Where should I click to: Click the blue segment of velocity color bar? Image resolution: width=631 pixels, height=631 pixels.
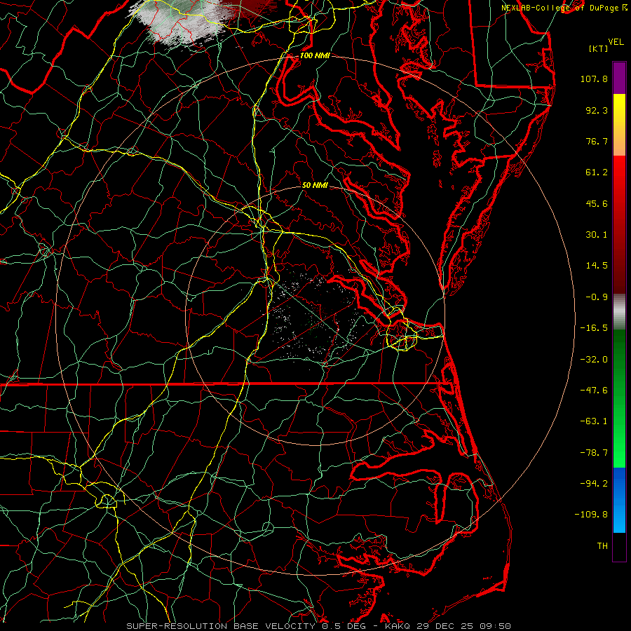pos(619,500)
